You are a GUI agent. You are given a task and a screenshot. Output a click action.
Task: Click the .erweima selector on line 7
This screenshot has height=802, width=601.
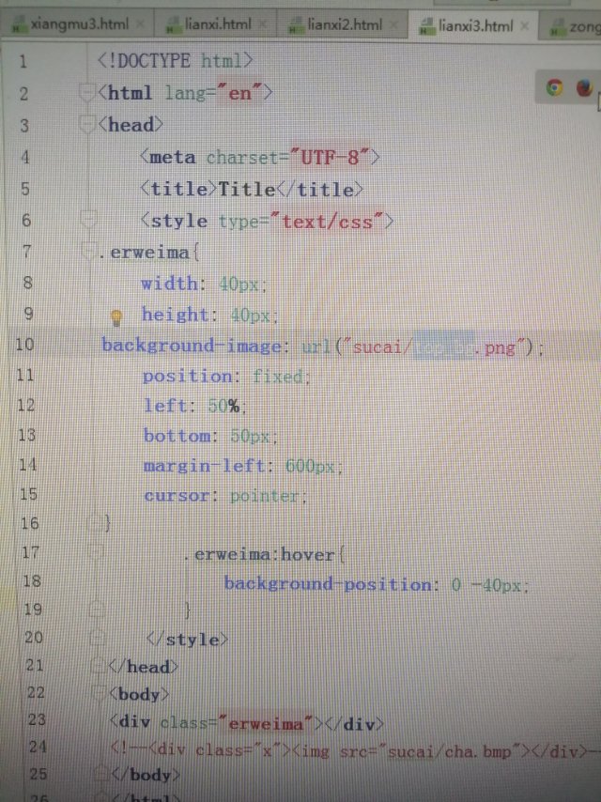click(144, 253)
